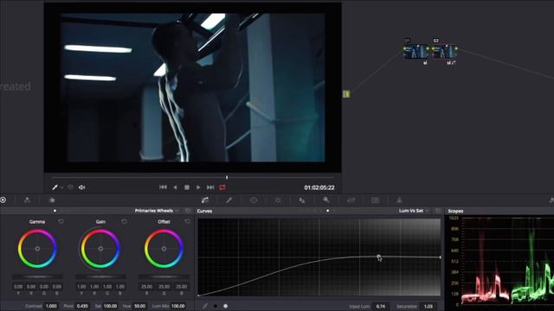Click the Curves panel title
Screen dimensions: 554x311
point(204,211)
